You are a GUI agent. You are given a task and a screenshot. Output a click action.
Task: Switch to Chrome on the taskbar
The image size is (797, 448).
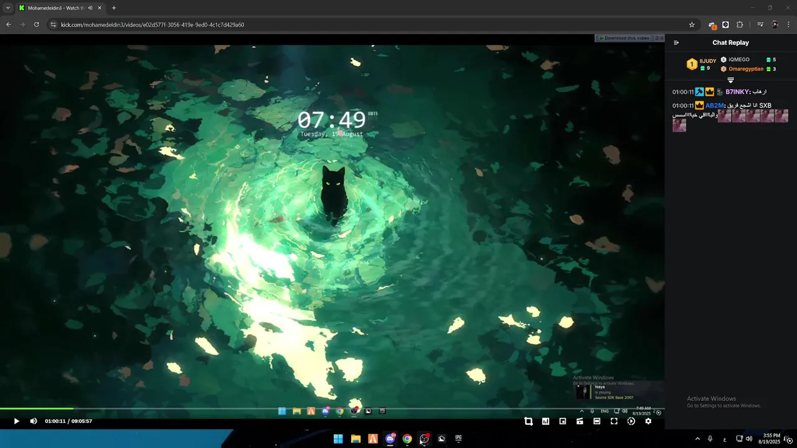coord(407,439)
